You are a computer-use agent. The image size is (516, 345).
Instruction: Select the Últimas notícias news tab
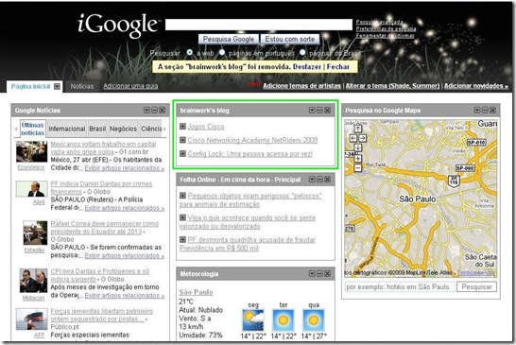32,129
